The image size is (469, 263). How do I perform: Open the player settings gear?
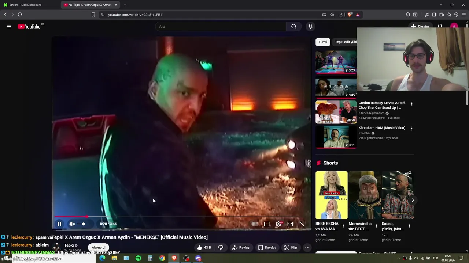coord(278,224)
